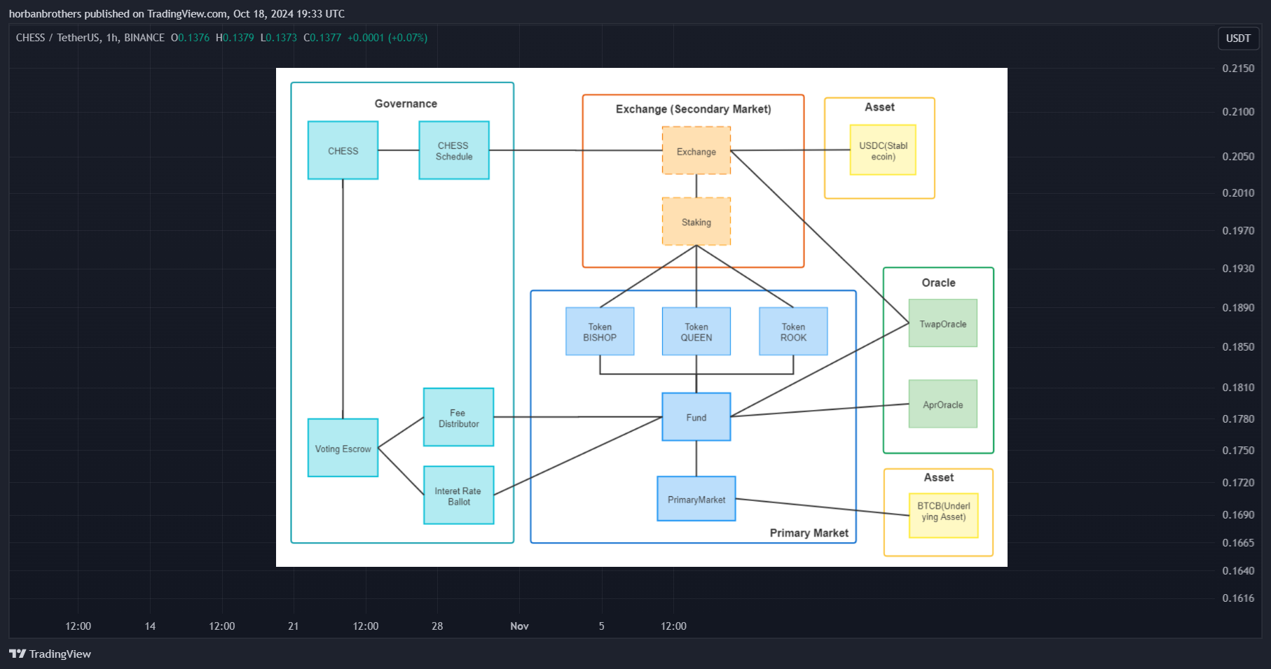Click the 0.1720 price axis label

(x=1238, y=483)
